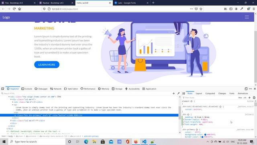
Task: Save page to Pocket icon
Action: click(196, 9)
